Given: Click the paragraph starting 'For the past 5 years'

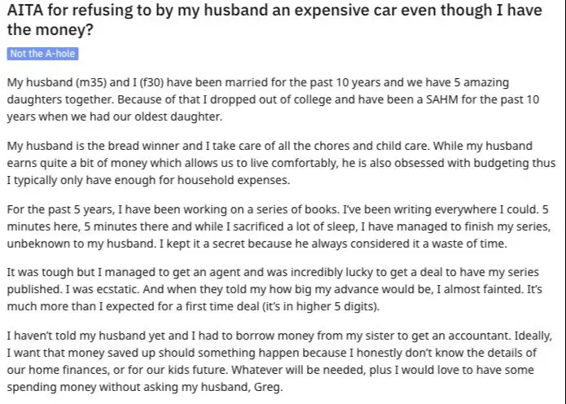Looking at the screenshot, I should pyautogui.click(x=277, y=225).
